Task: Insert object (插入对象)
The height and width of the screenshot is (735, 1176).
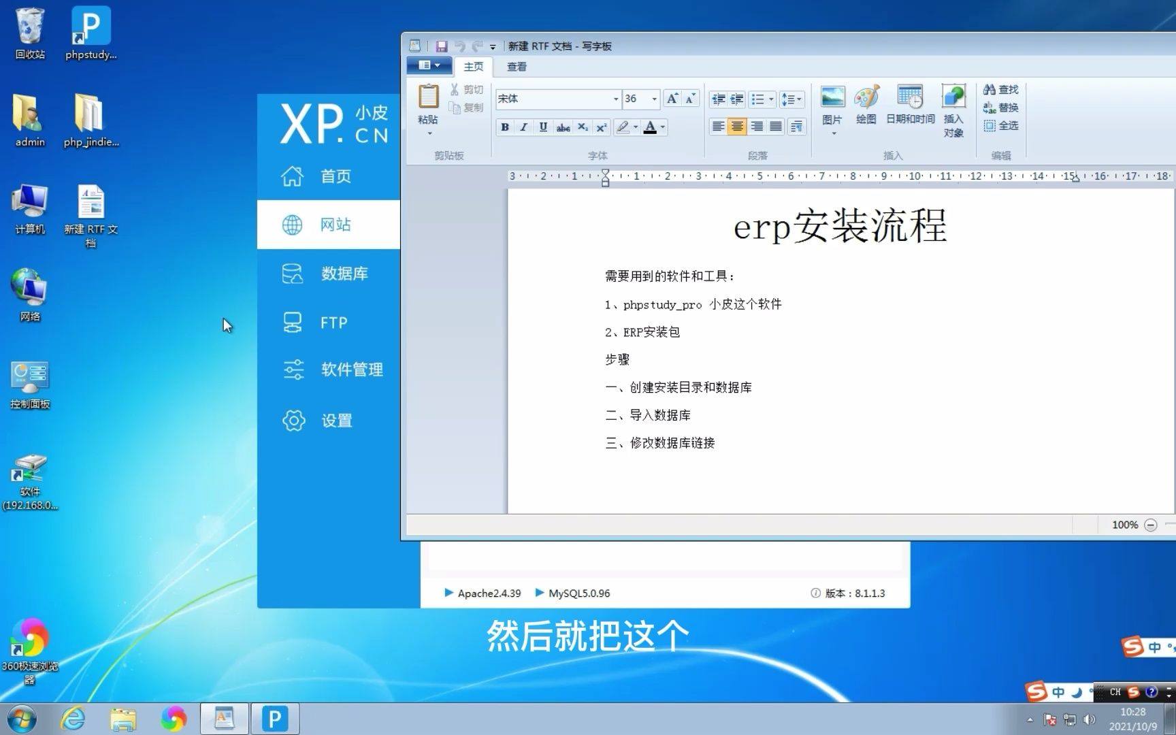Action: click(953, 111)
